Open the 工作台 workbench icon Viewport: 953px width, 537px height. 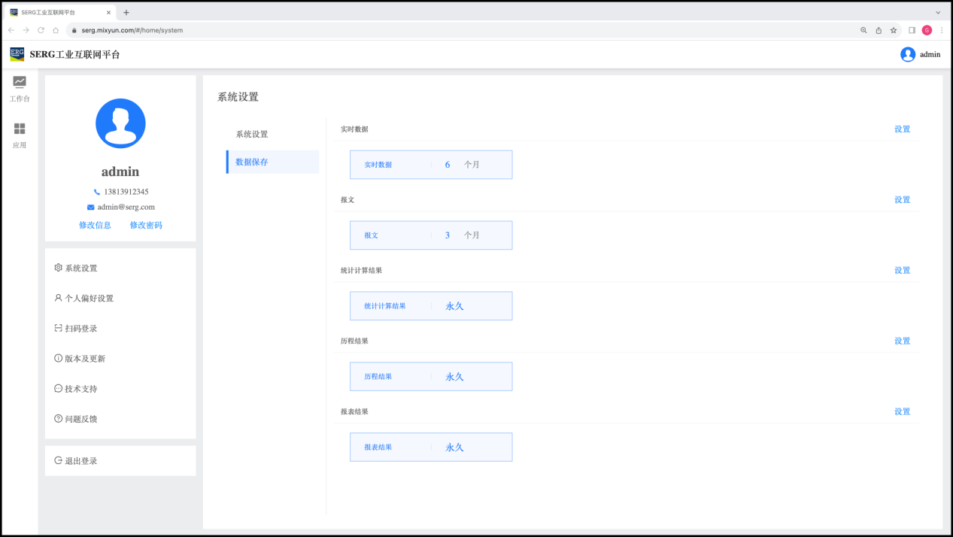tap(20, 83)
